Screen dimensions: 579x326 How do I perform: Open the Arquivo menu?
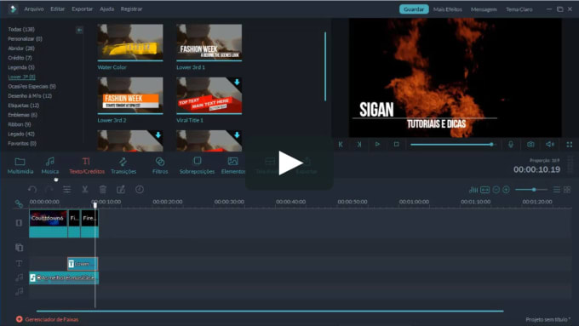pyautogui.click(x=33, y=9)
